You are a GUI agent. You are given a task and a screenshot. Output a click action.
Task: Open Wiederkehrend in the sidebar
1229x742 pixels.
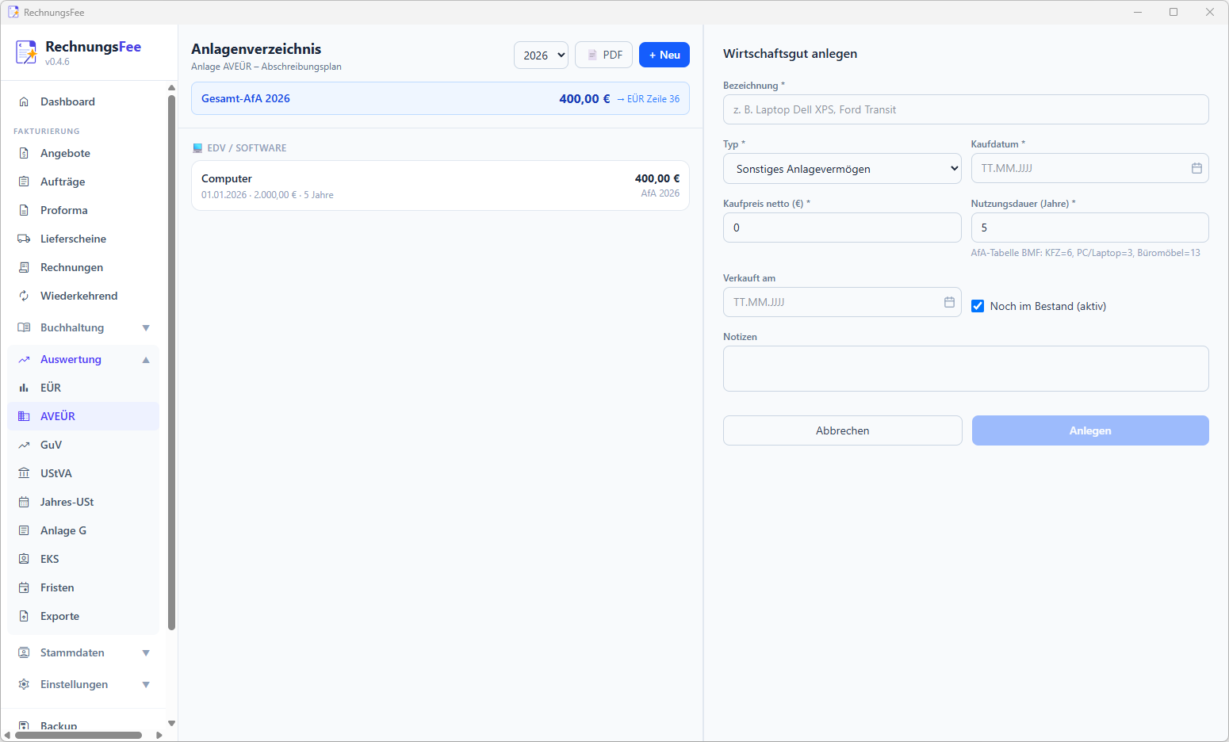point(83,296)
